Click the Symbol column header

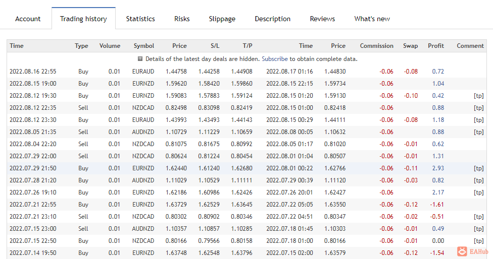click(143, 46)
